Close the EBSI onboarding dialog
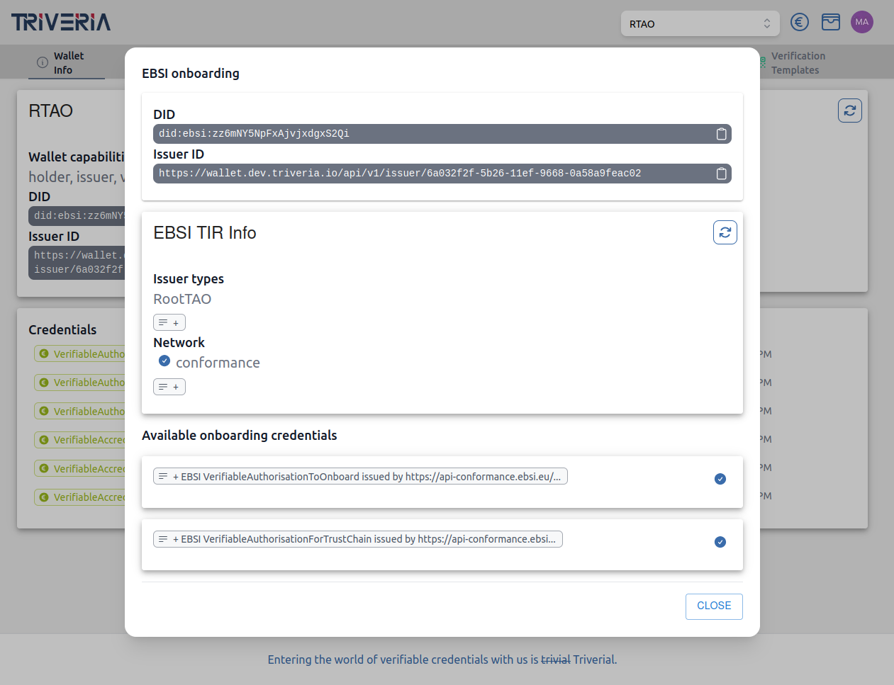The width and height of the screenshot is (894, 685). point(714,606)
